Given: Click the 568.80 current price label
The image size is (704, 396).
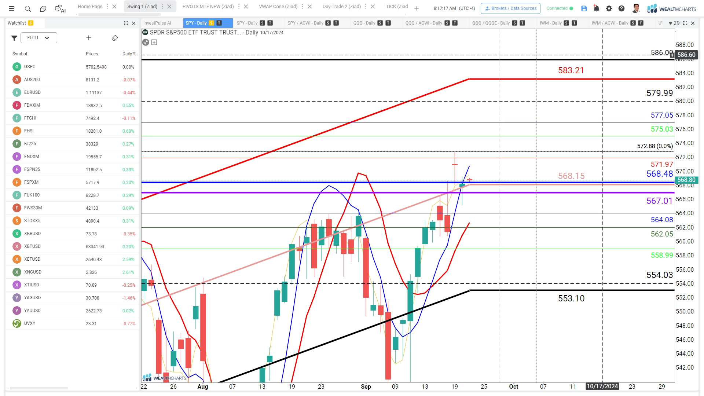Looking at the screenshot, I should click(x=686, y=180).
